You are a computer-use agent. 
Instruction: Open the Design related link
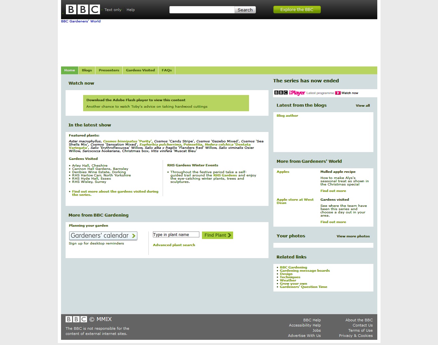[x=286, y=274]
